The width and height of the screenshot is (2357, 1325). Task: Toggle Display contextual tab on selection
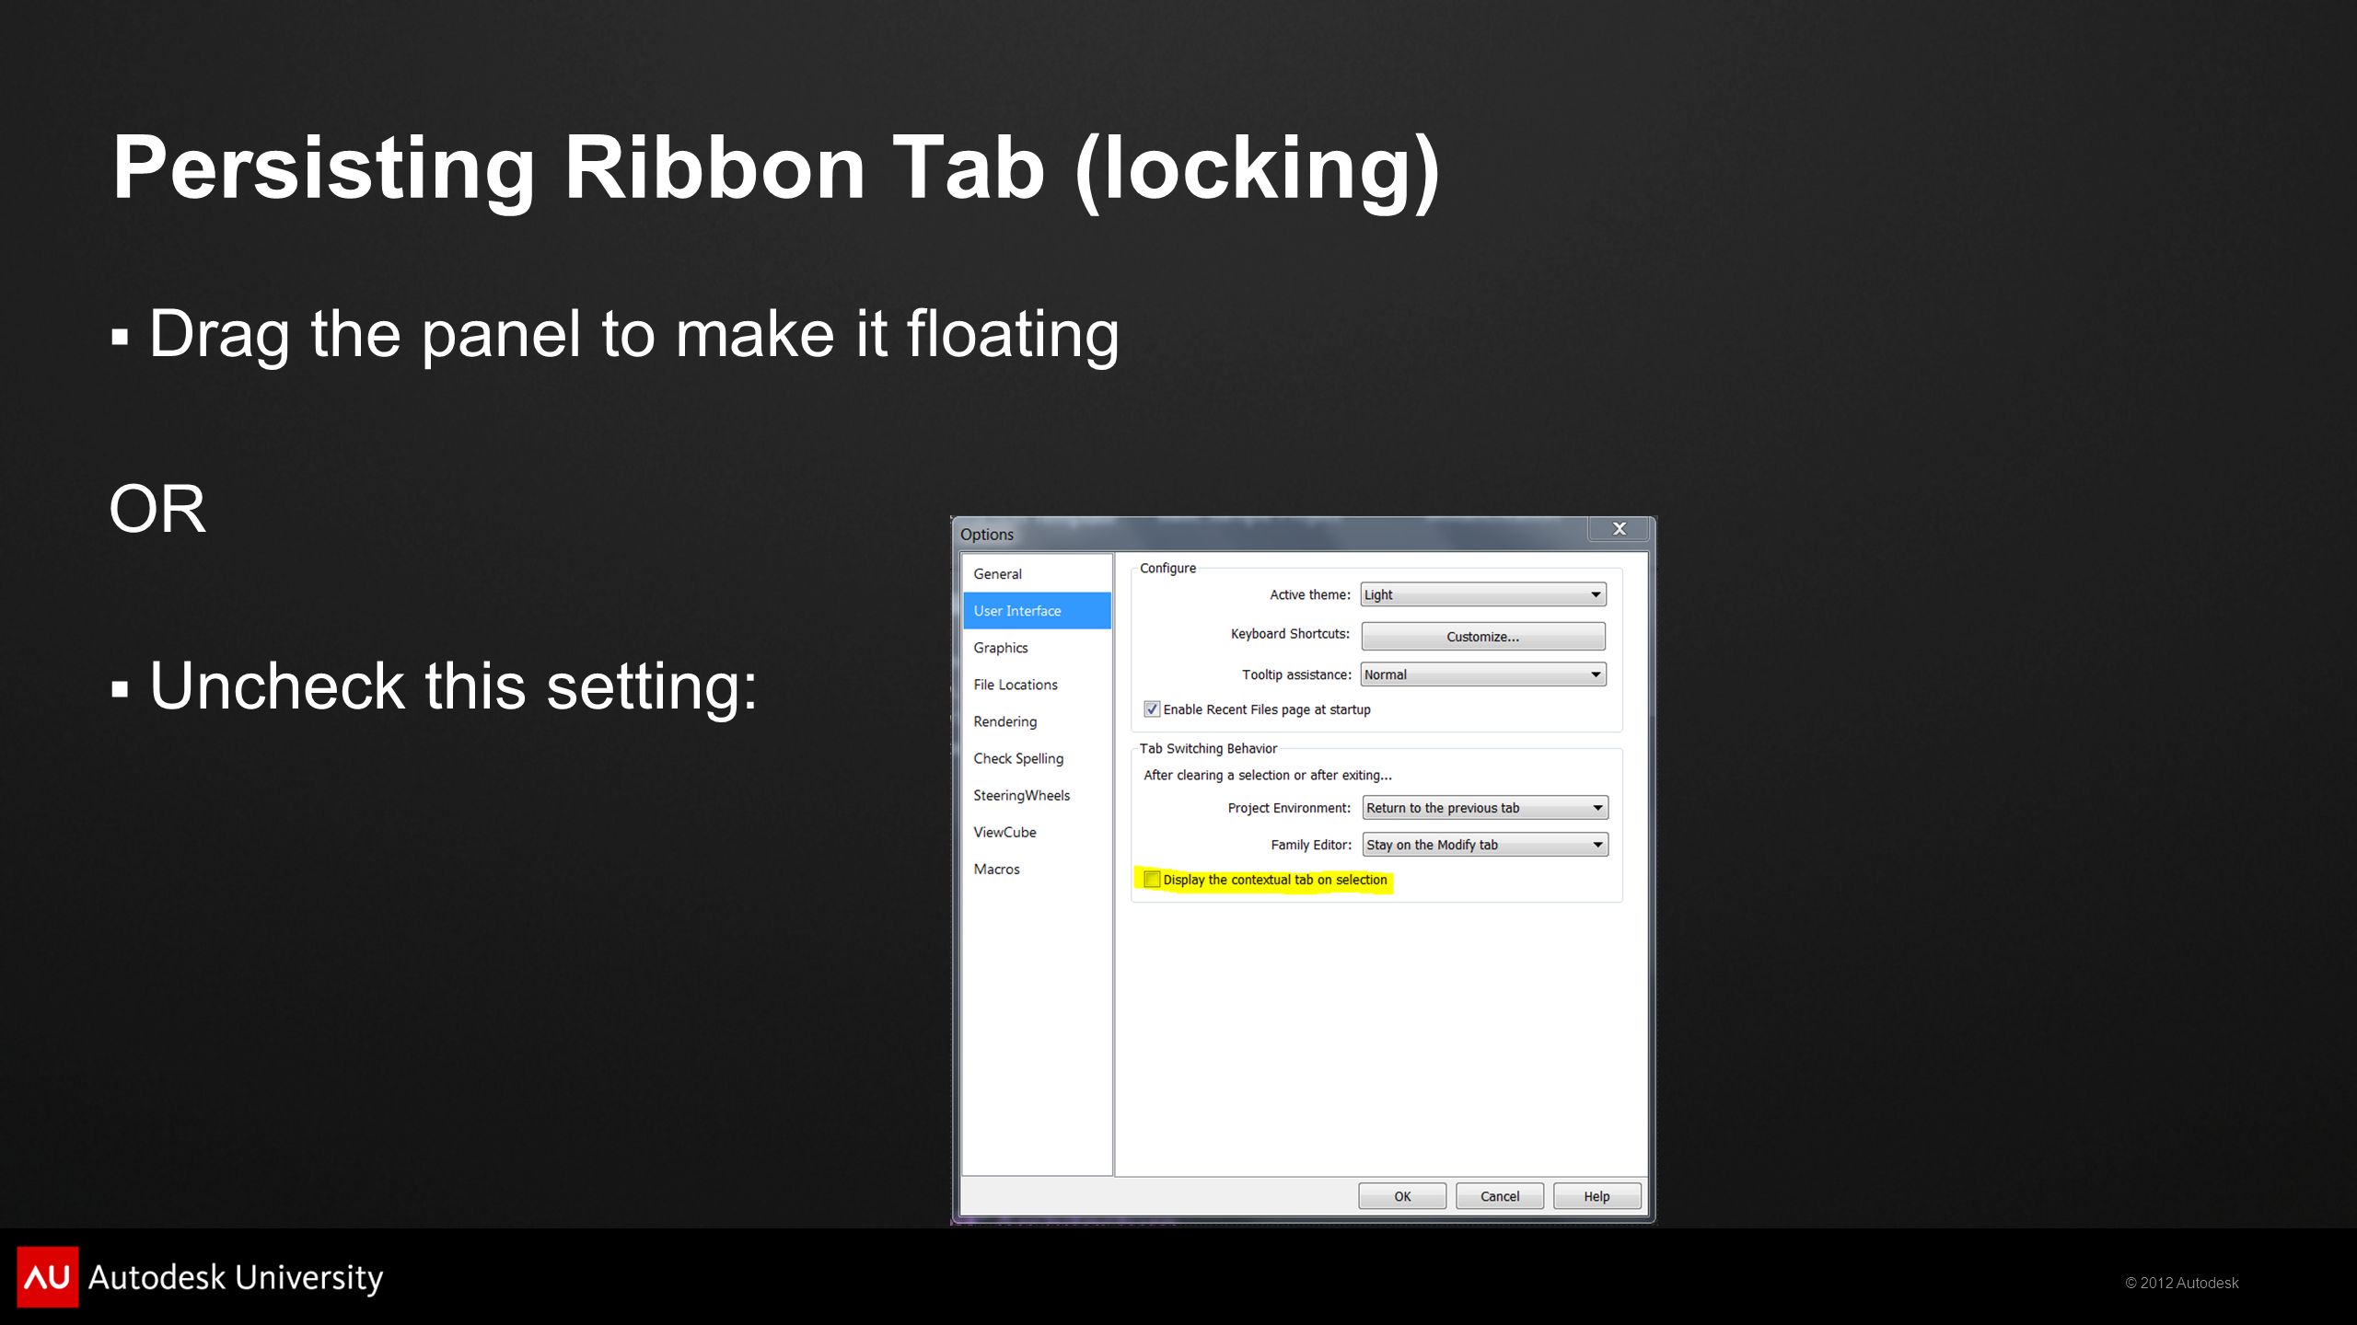(1152, 879)
